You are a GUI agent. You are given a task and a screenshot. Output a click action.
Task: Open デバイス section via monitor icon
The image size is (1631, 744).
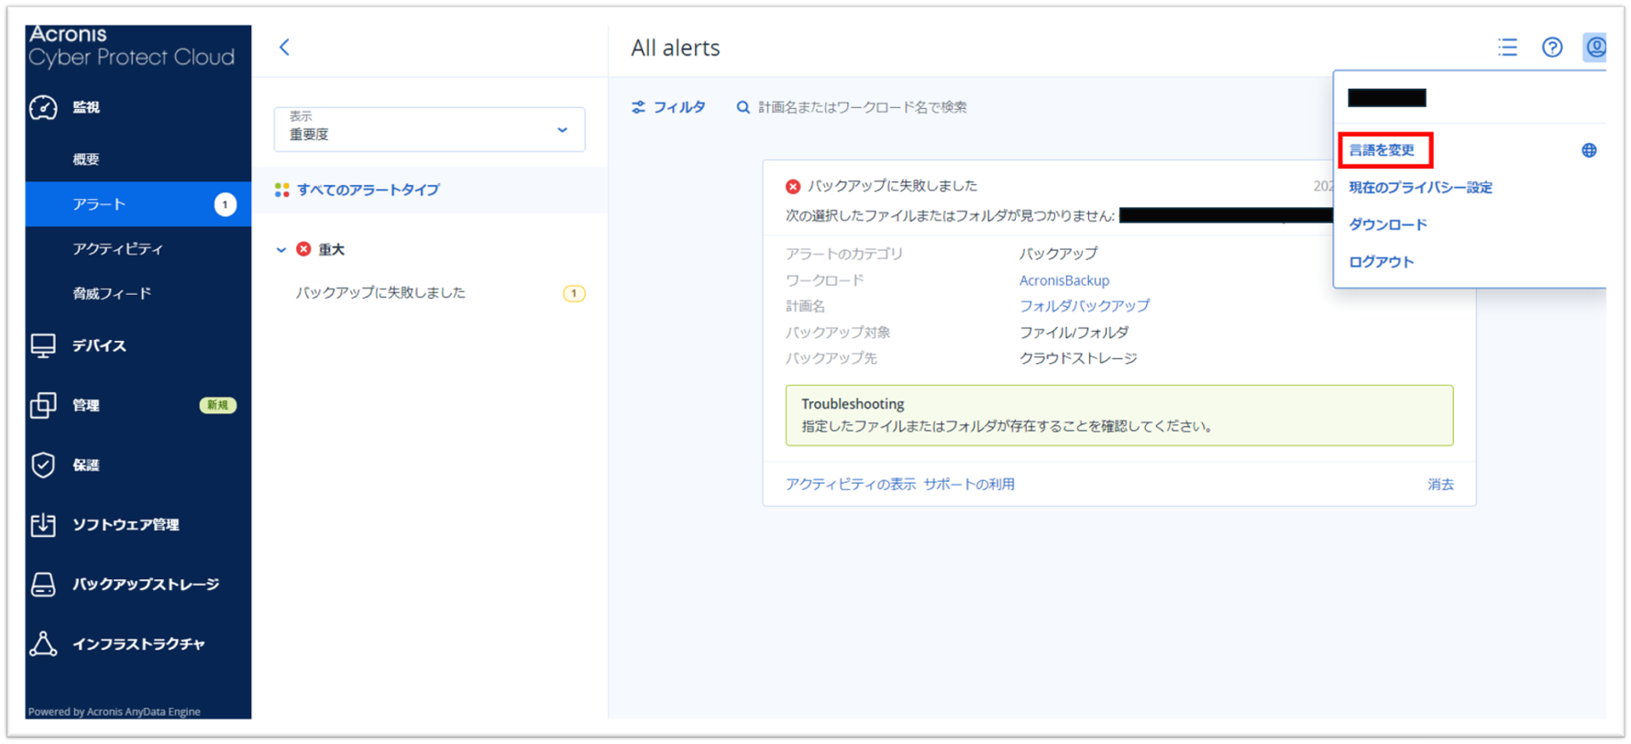[43, 345]
